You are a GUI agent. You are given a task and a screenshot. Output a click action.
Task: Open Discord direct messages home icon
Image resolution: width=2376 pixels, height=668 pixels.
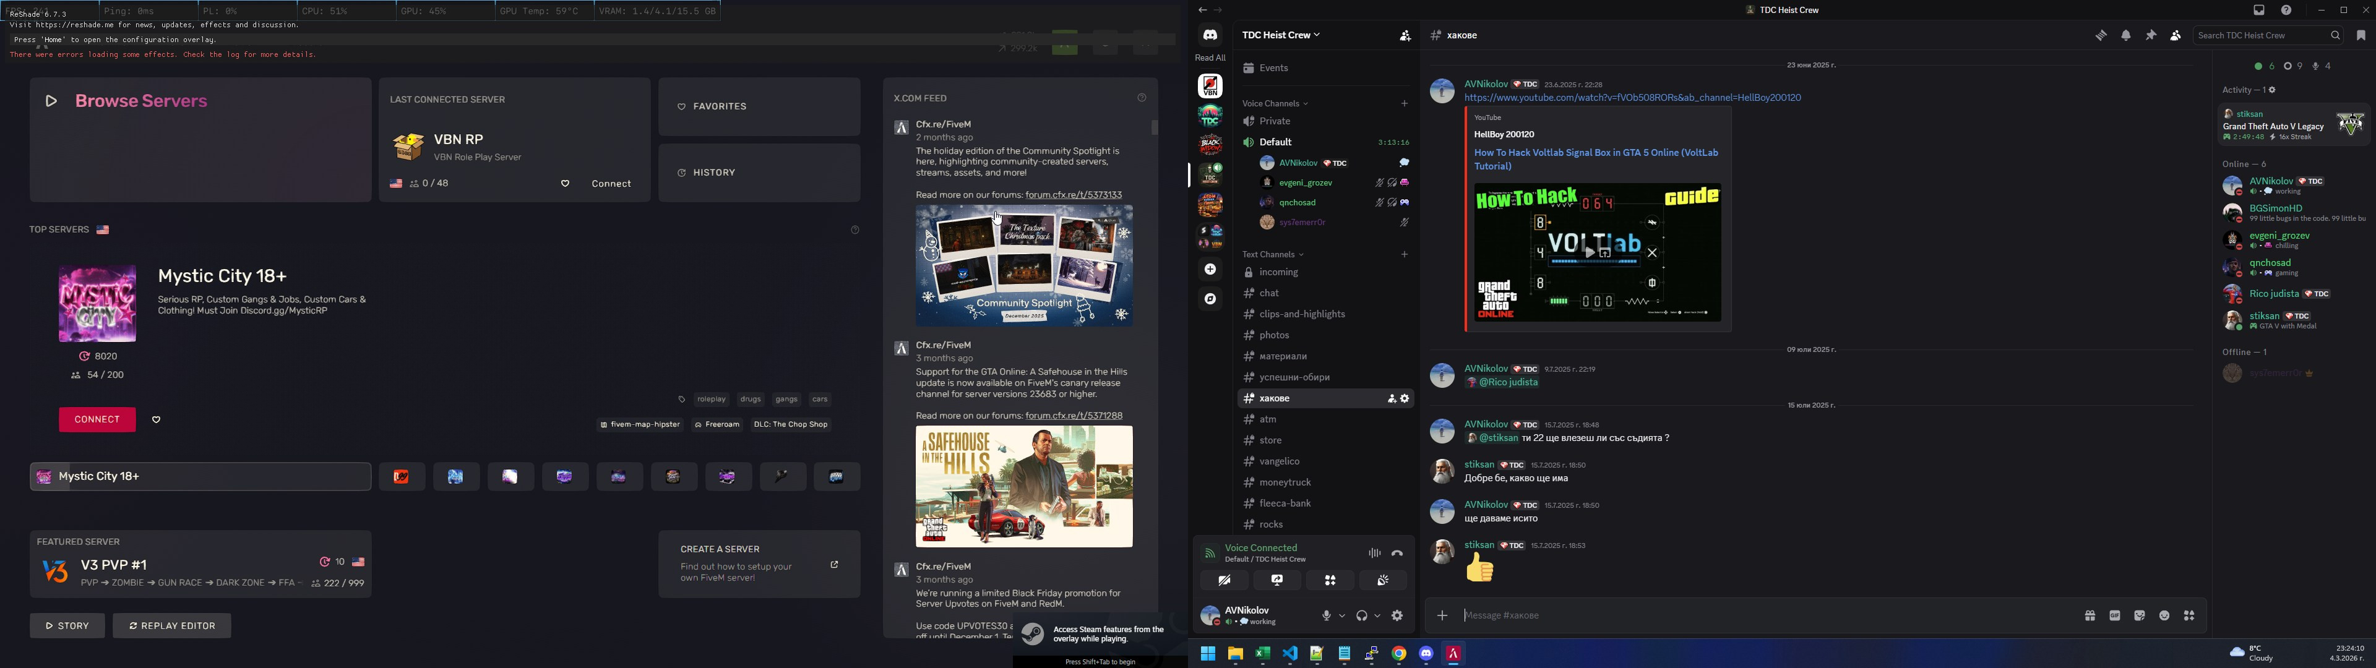click(x=1210, y=35)
